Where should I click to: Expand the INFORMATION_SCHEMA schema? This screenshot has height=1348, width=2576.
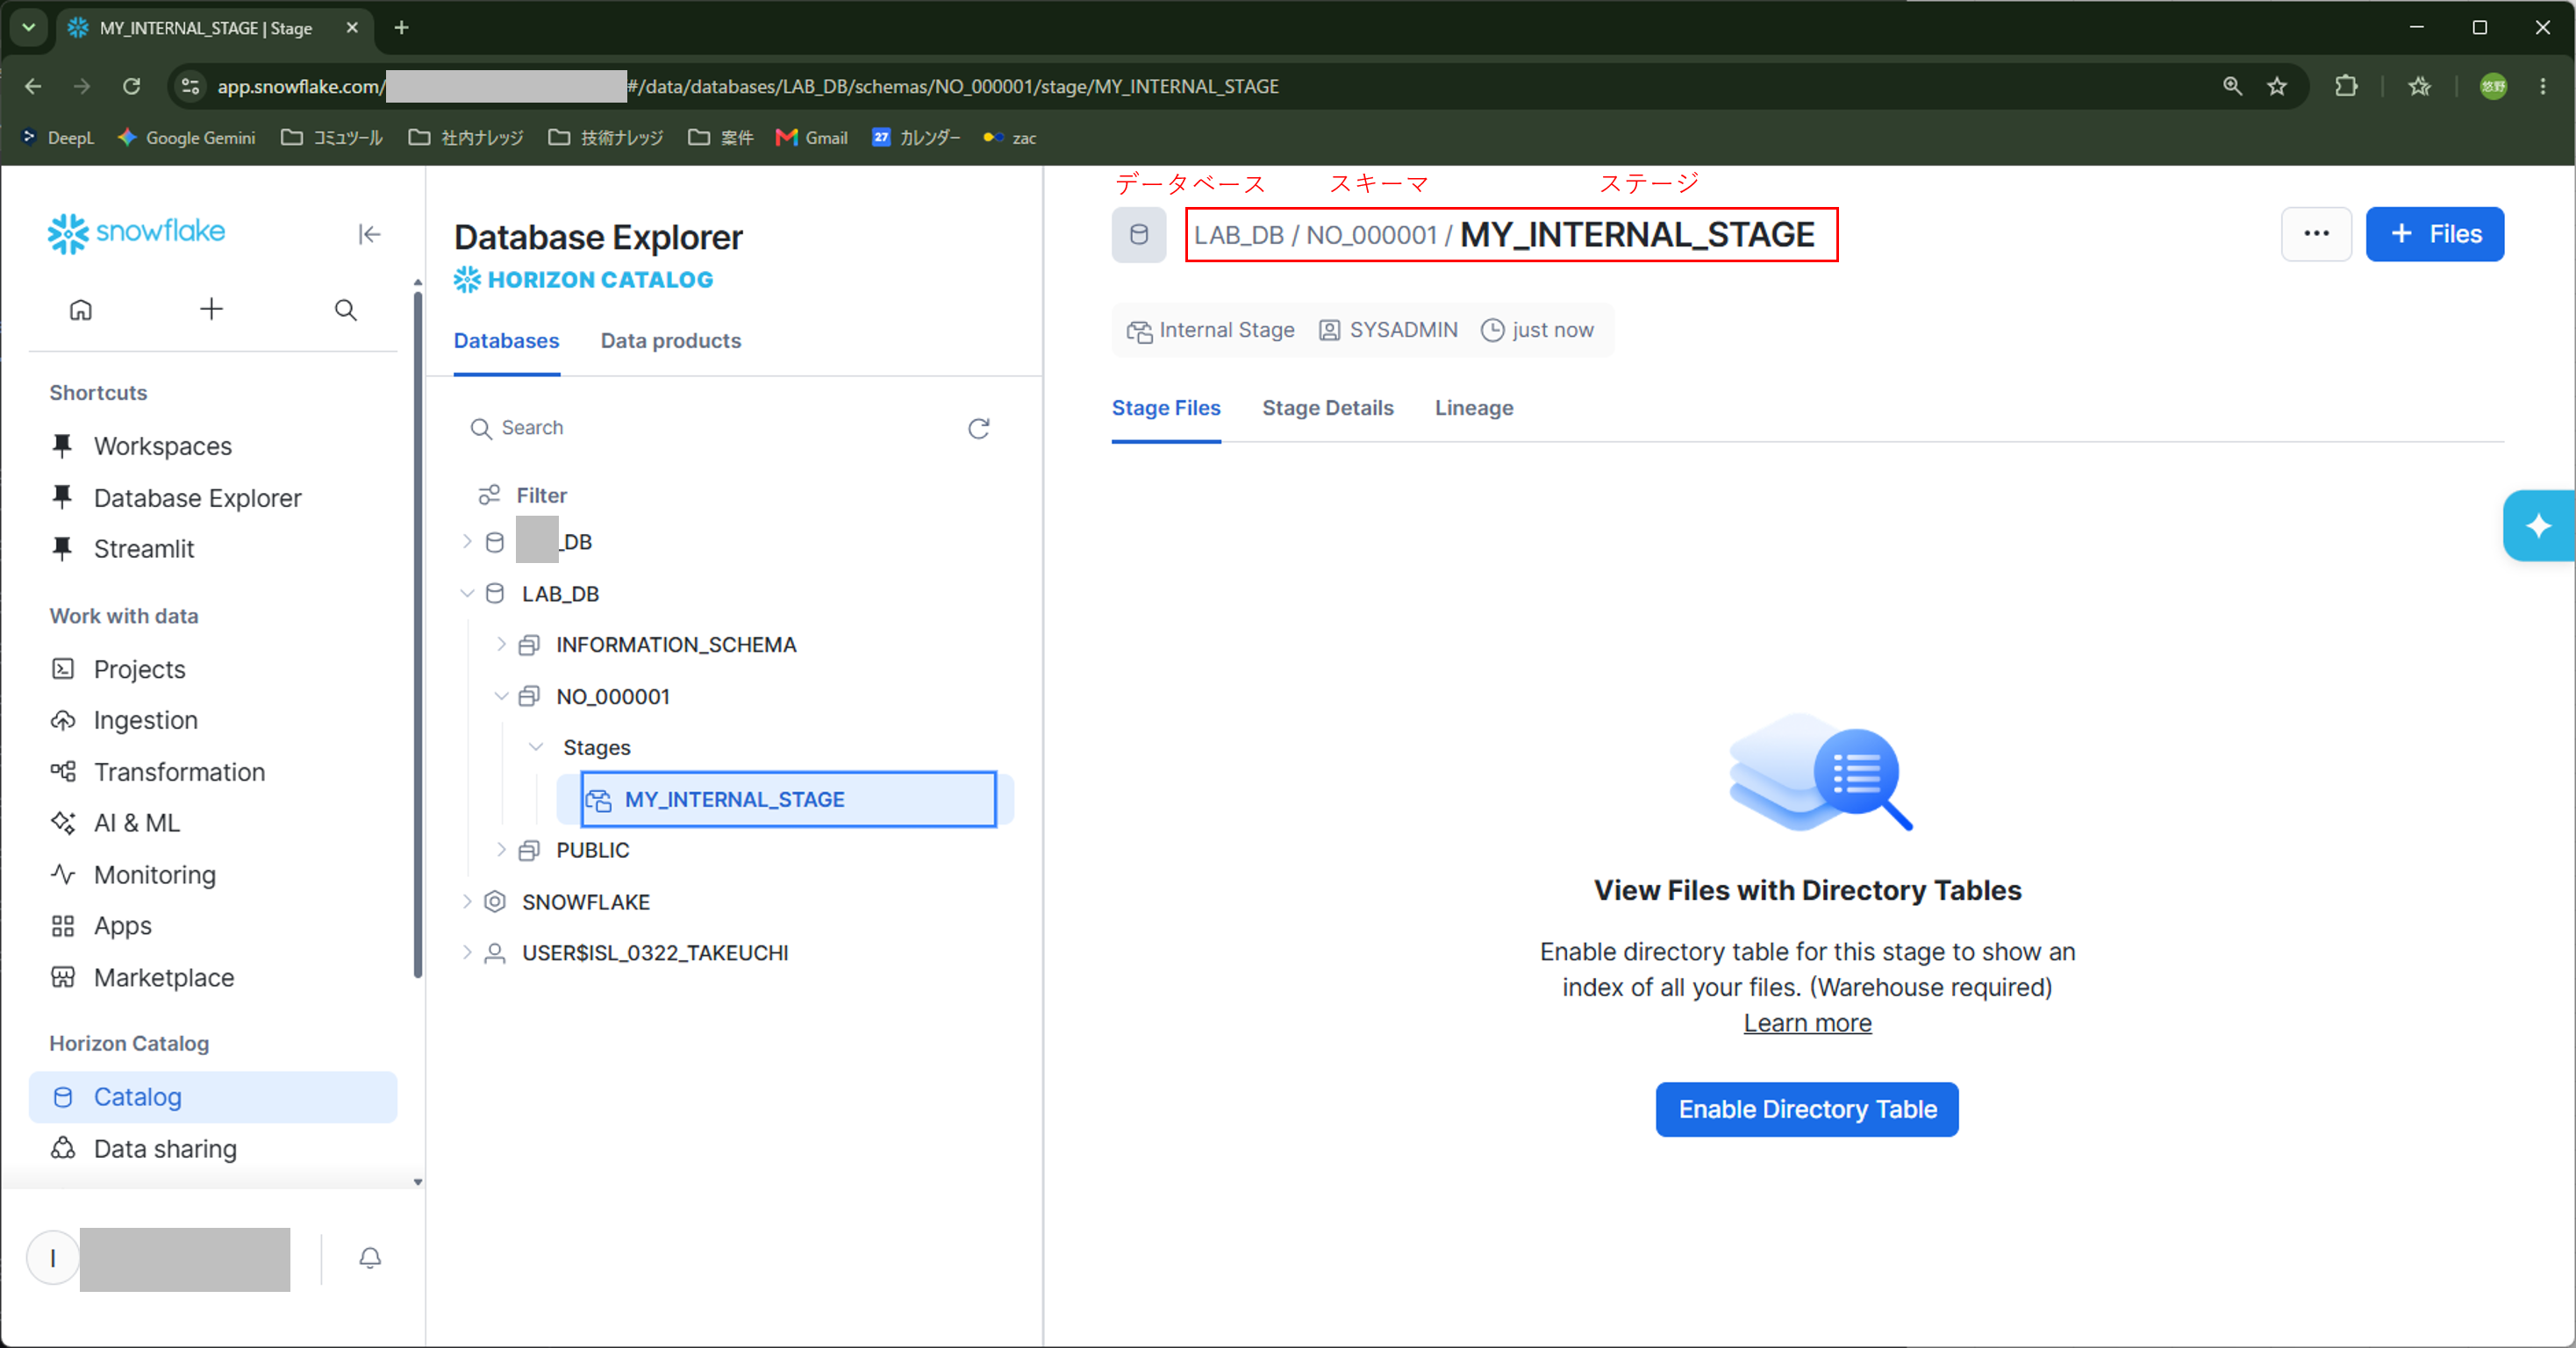point(501,645)
